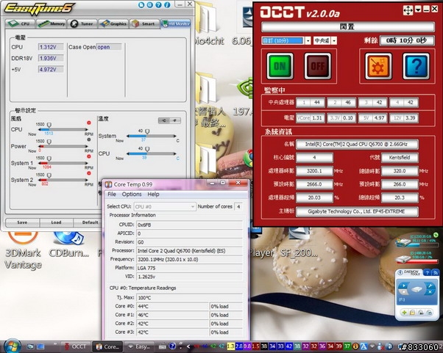Open the File menu in Core Temp
443x353 pixels.
(112, 194)
